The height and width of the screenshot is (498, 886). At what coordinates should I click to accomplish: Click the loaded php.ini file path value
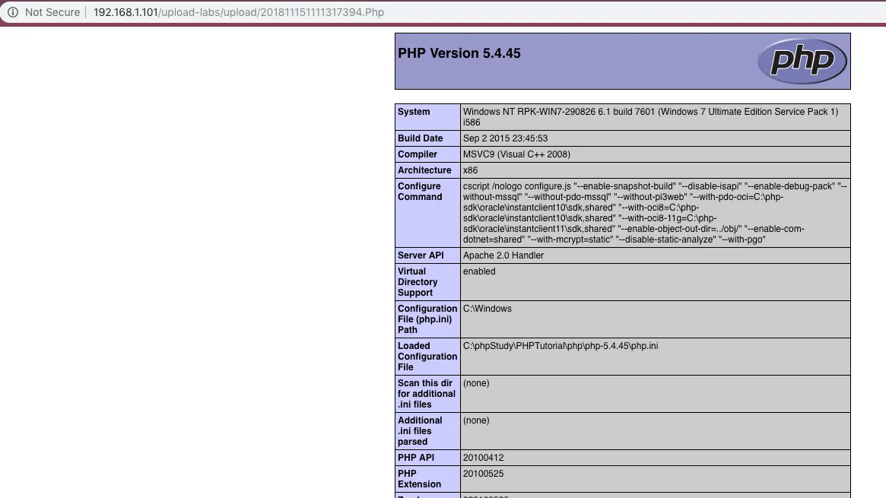(x=560, y=346)
